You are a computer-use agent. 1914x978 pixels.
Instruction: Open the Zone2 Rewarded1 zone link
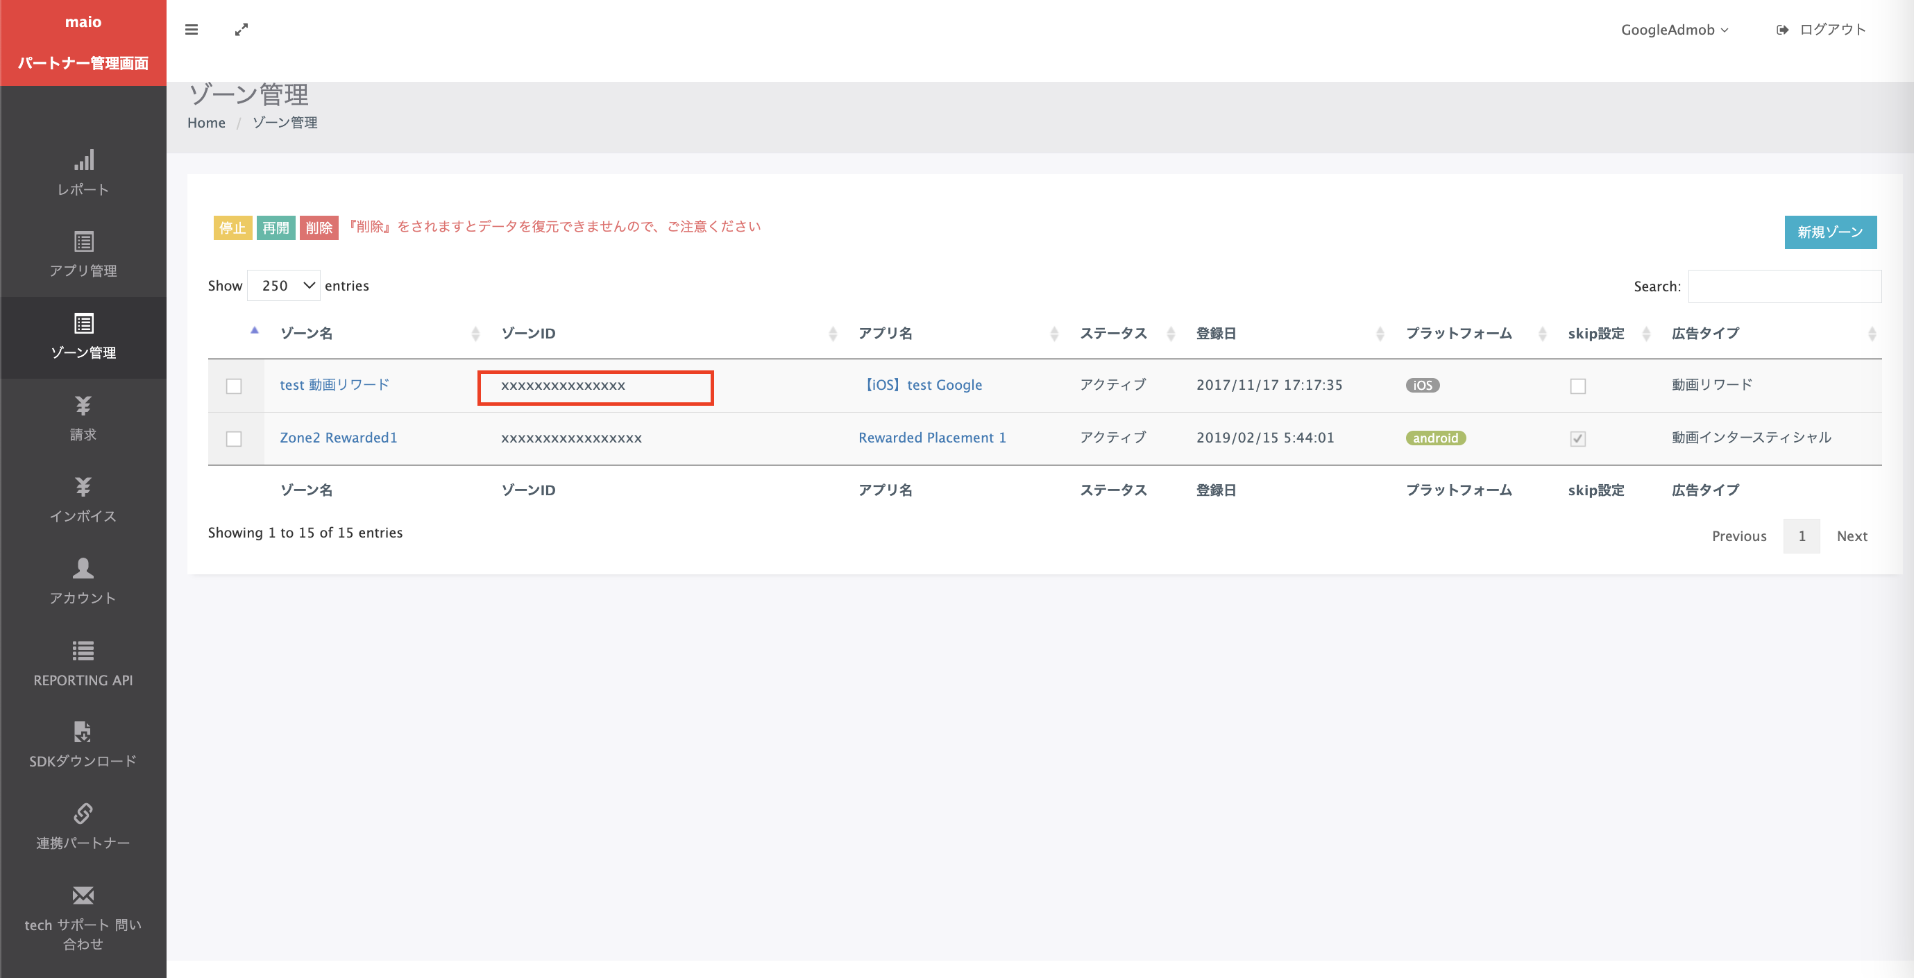click(x=338, y=438)
